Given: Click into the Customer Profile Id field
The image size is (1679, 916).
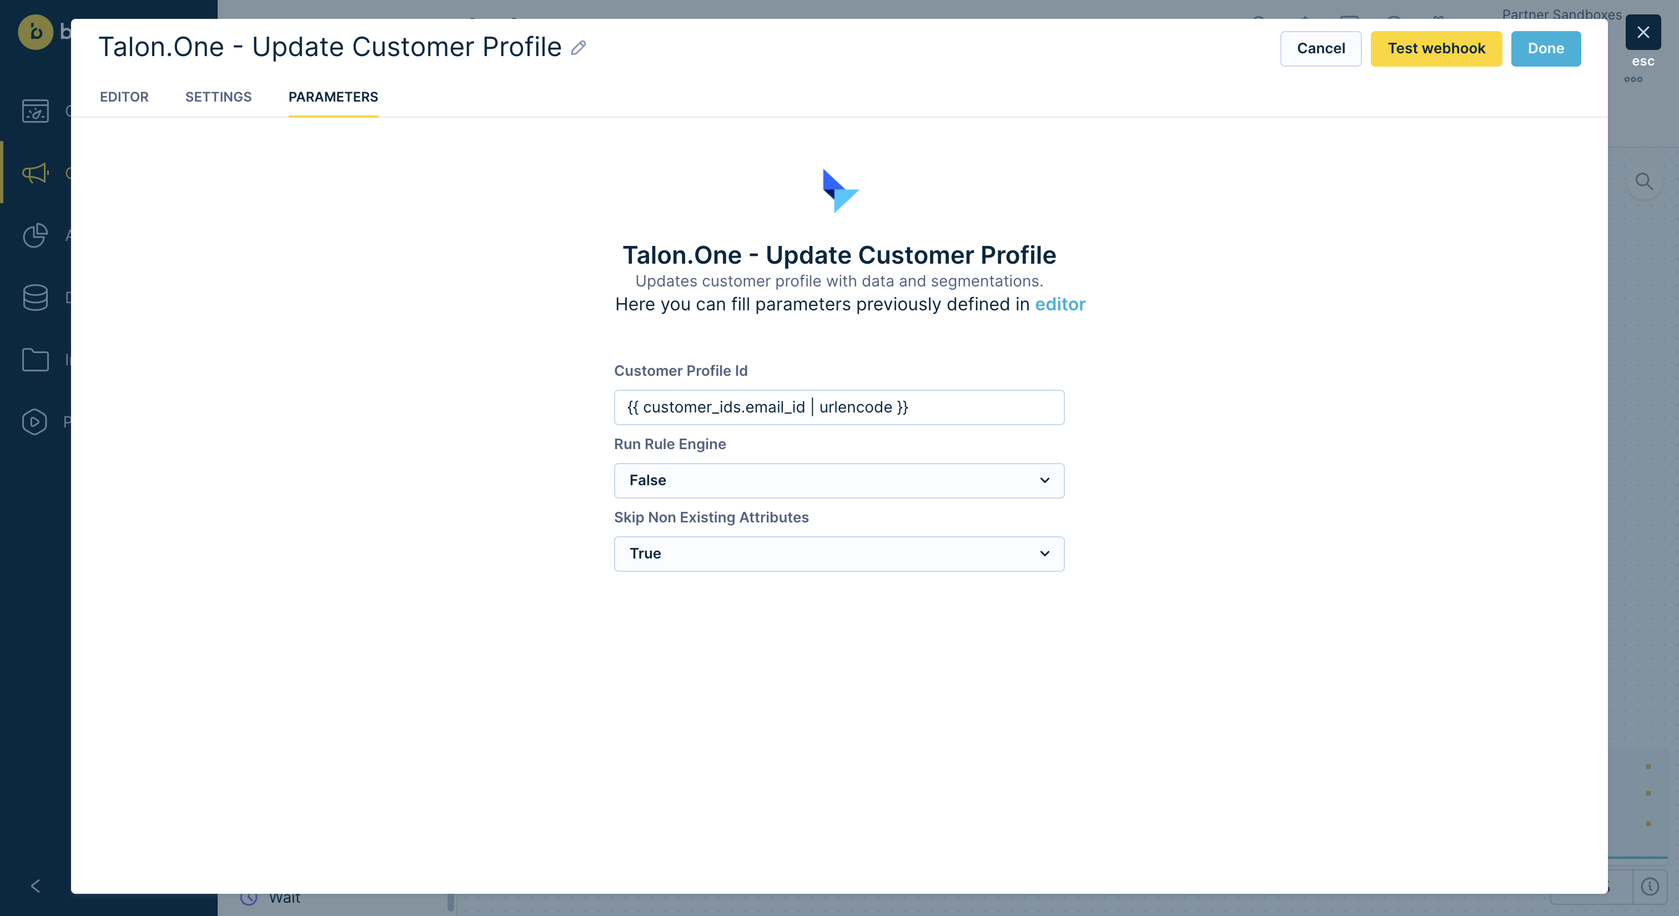Looking at the screenshot, I should click(x=839, y=407).
